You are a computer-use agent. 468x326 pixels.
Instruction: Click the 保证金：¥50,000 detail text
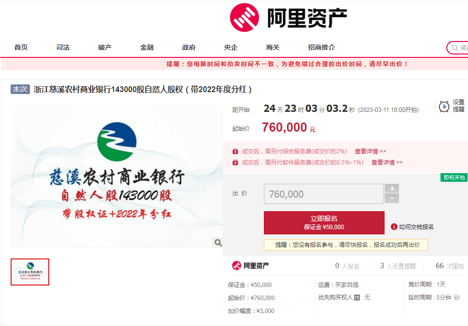(250, 285)
